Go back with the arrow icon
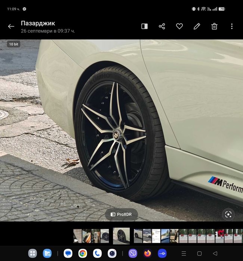The image size is (243, 261). (x=11, y=26)
